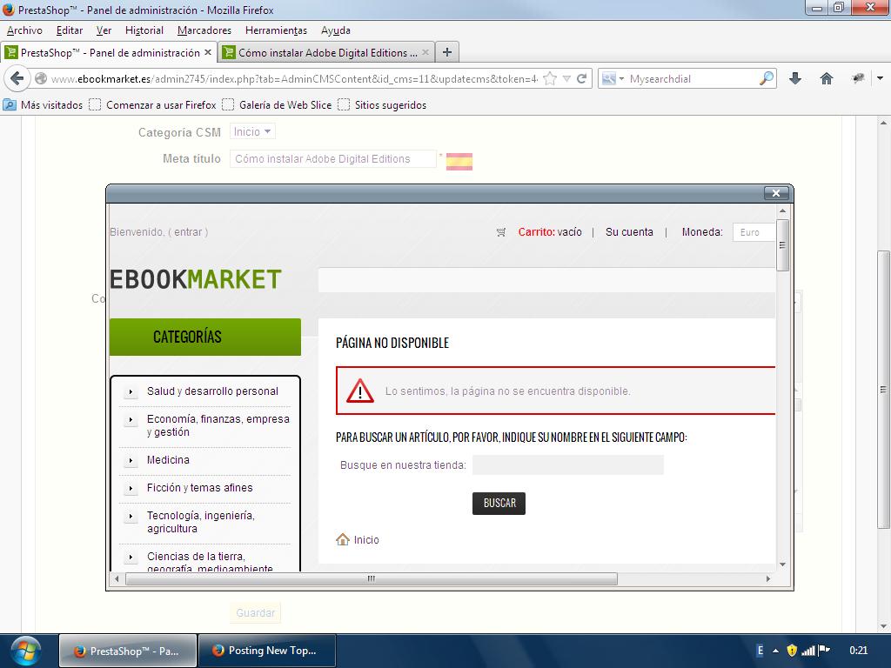
Task: Expand the Medicina category arrow
Action: click(131, 460)
